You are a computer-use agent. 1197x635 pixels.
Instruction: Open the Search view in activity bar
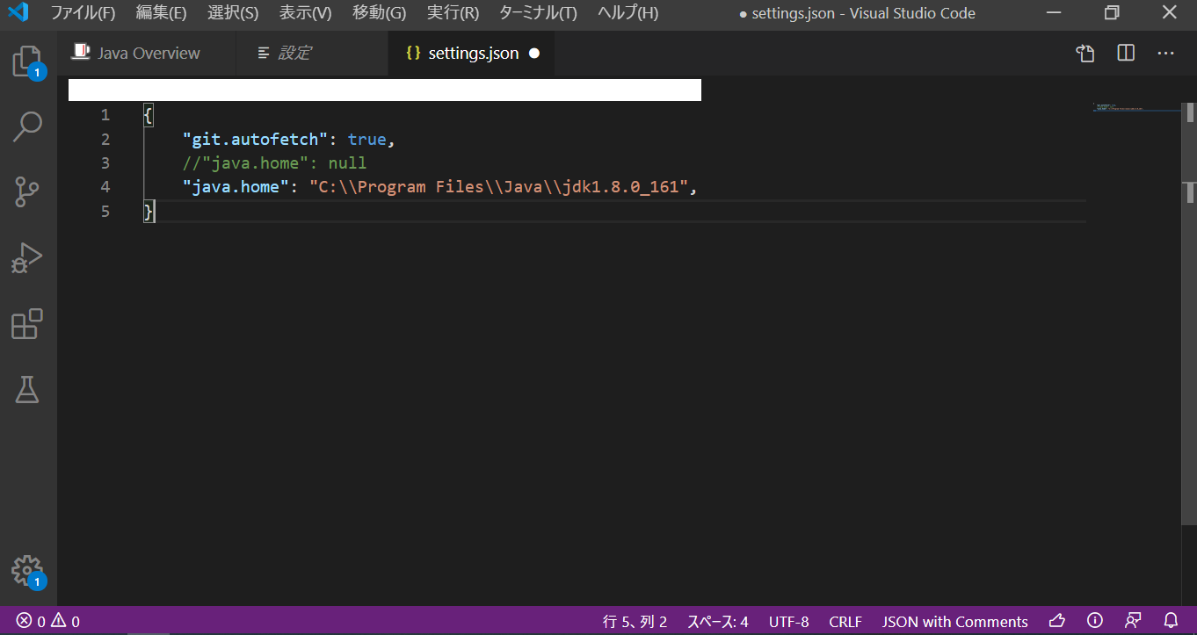tap(28, 126)
